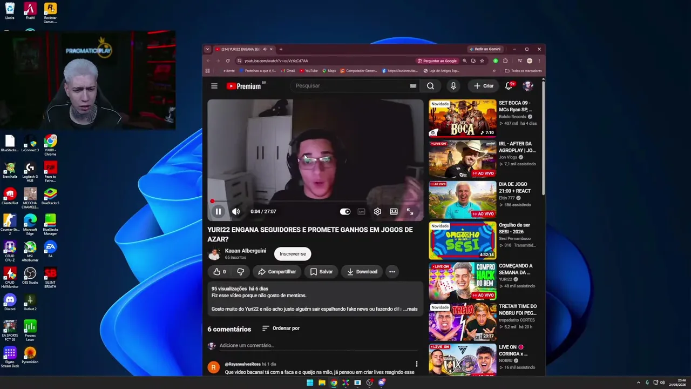
Task: Open the Discord desktop shortcut
Action: (x=10, y=301)
